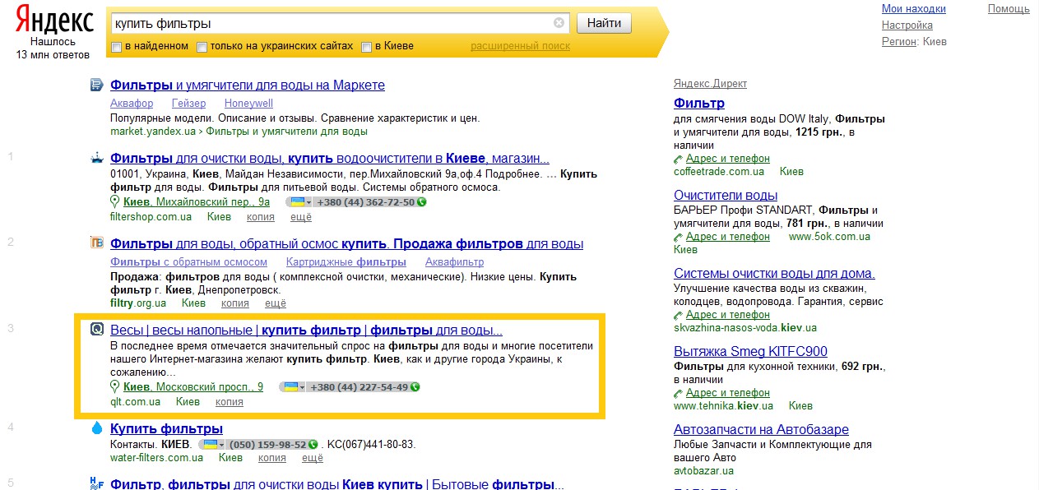Click phone icon in Системы очистки воды ad
1039x490 pixels.
pyautogui.click(x=678, y=315)
